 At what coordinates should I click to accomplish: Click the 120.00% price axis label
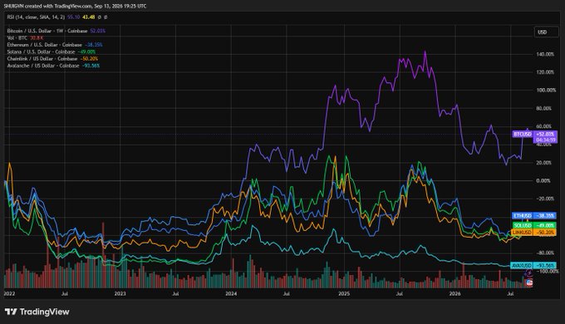[x=545, y=72]
